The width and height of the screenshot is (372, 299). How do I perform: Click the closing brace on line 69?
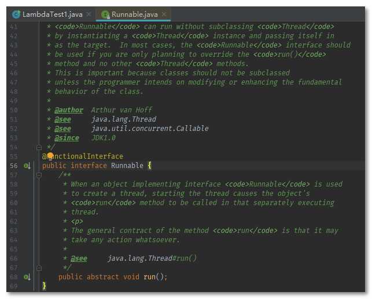click(x=44, y=286)
